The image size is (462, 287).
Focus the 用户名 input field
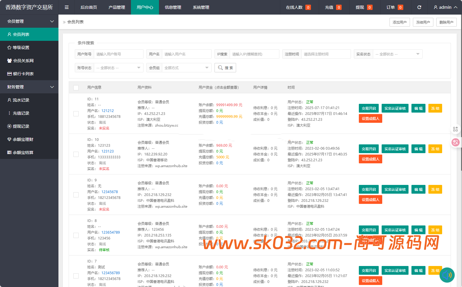(x=187, y=54)
